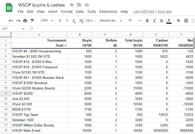Toggle bold formatting
The height and width of the screenshot is (134, 195).
point(147,21)
